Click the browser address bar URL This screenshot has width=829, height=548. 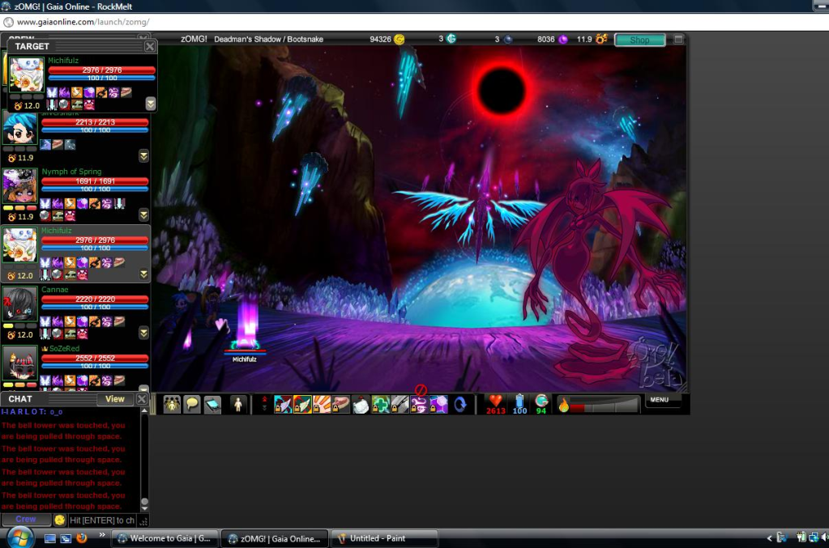pyautogui.click(x=83, y=22)
